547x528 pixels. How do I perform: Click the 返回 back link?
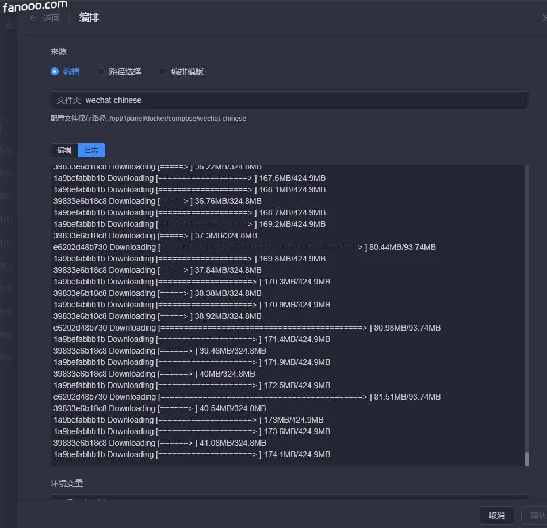(51, 18)
